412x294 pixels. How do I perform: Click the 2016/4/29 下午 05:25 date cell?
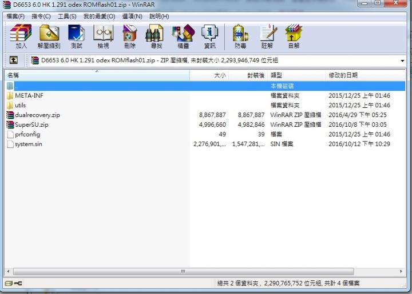357,115
